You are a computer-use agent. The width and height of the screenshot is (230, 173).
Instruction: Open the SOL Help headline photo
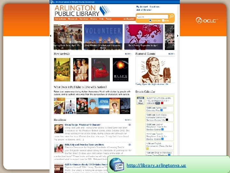59,149
